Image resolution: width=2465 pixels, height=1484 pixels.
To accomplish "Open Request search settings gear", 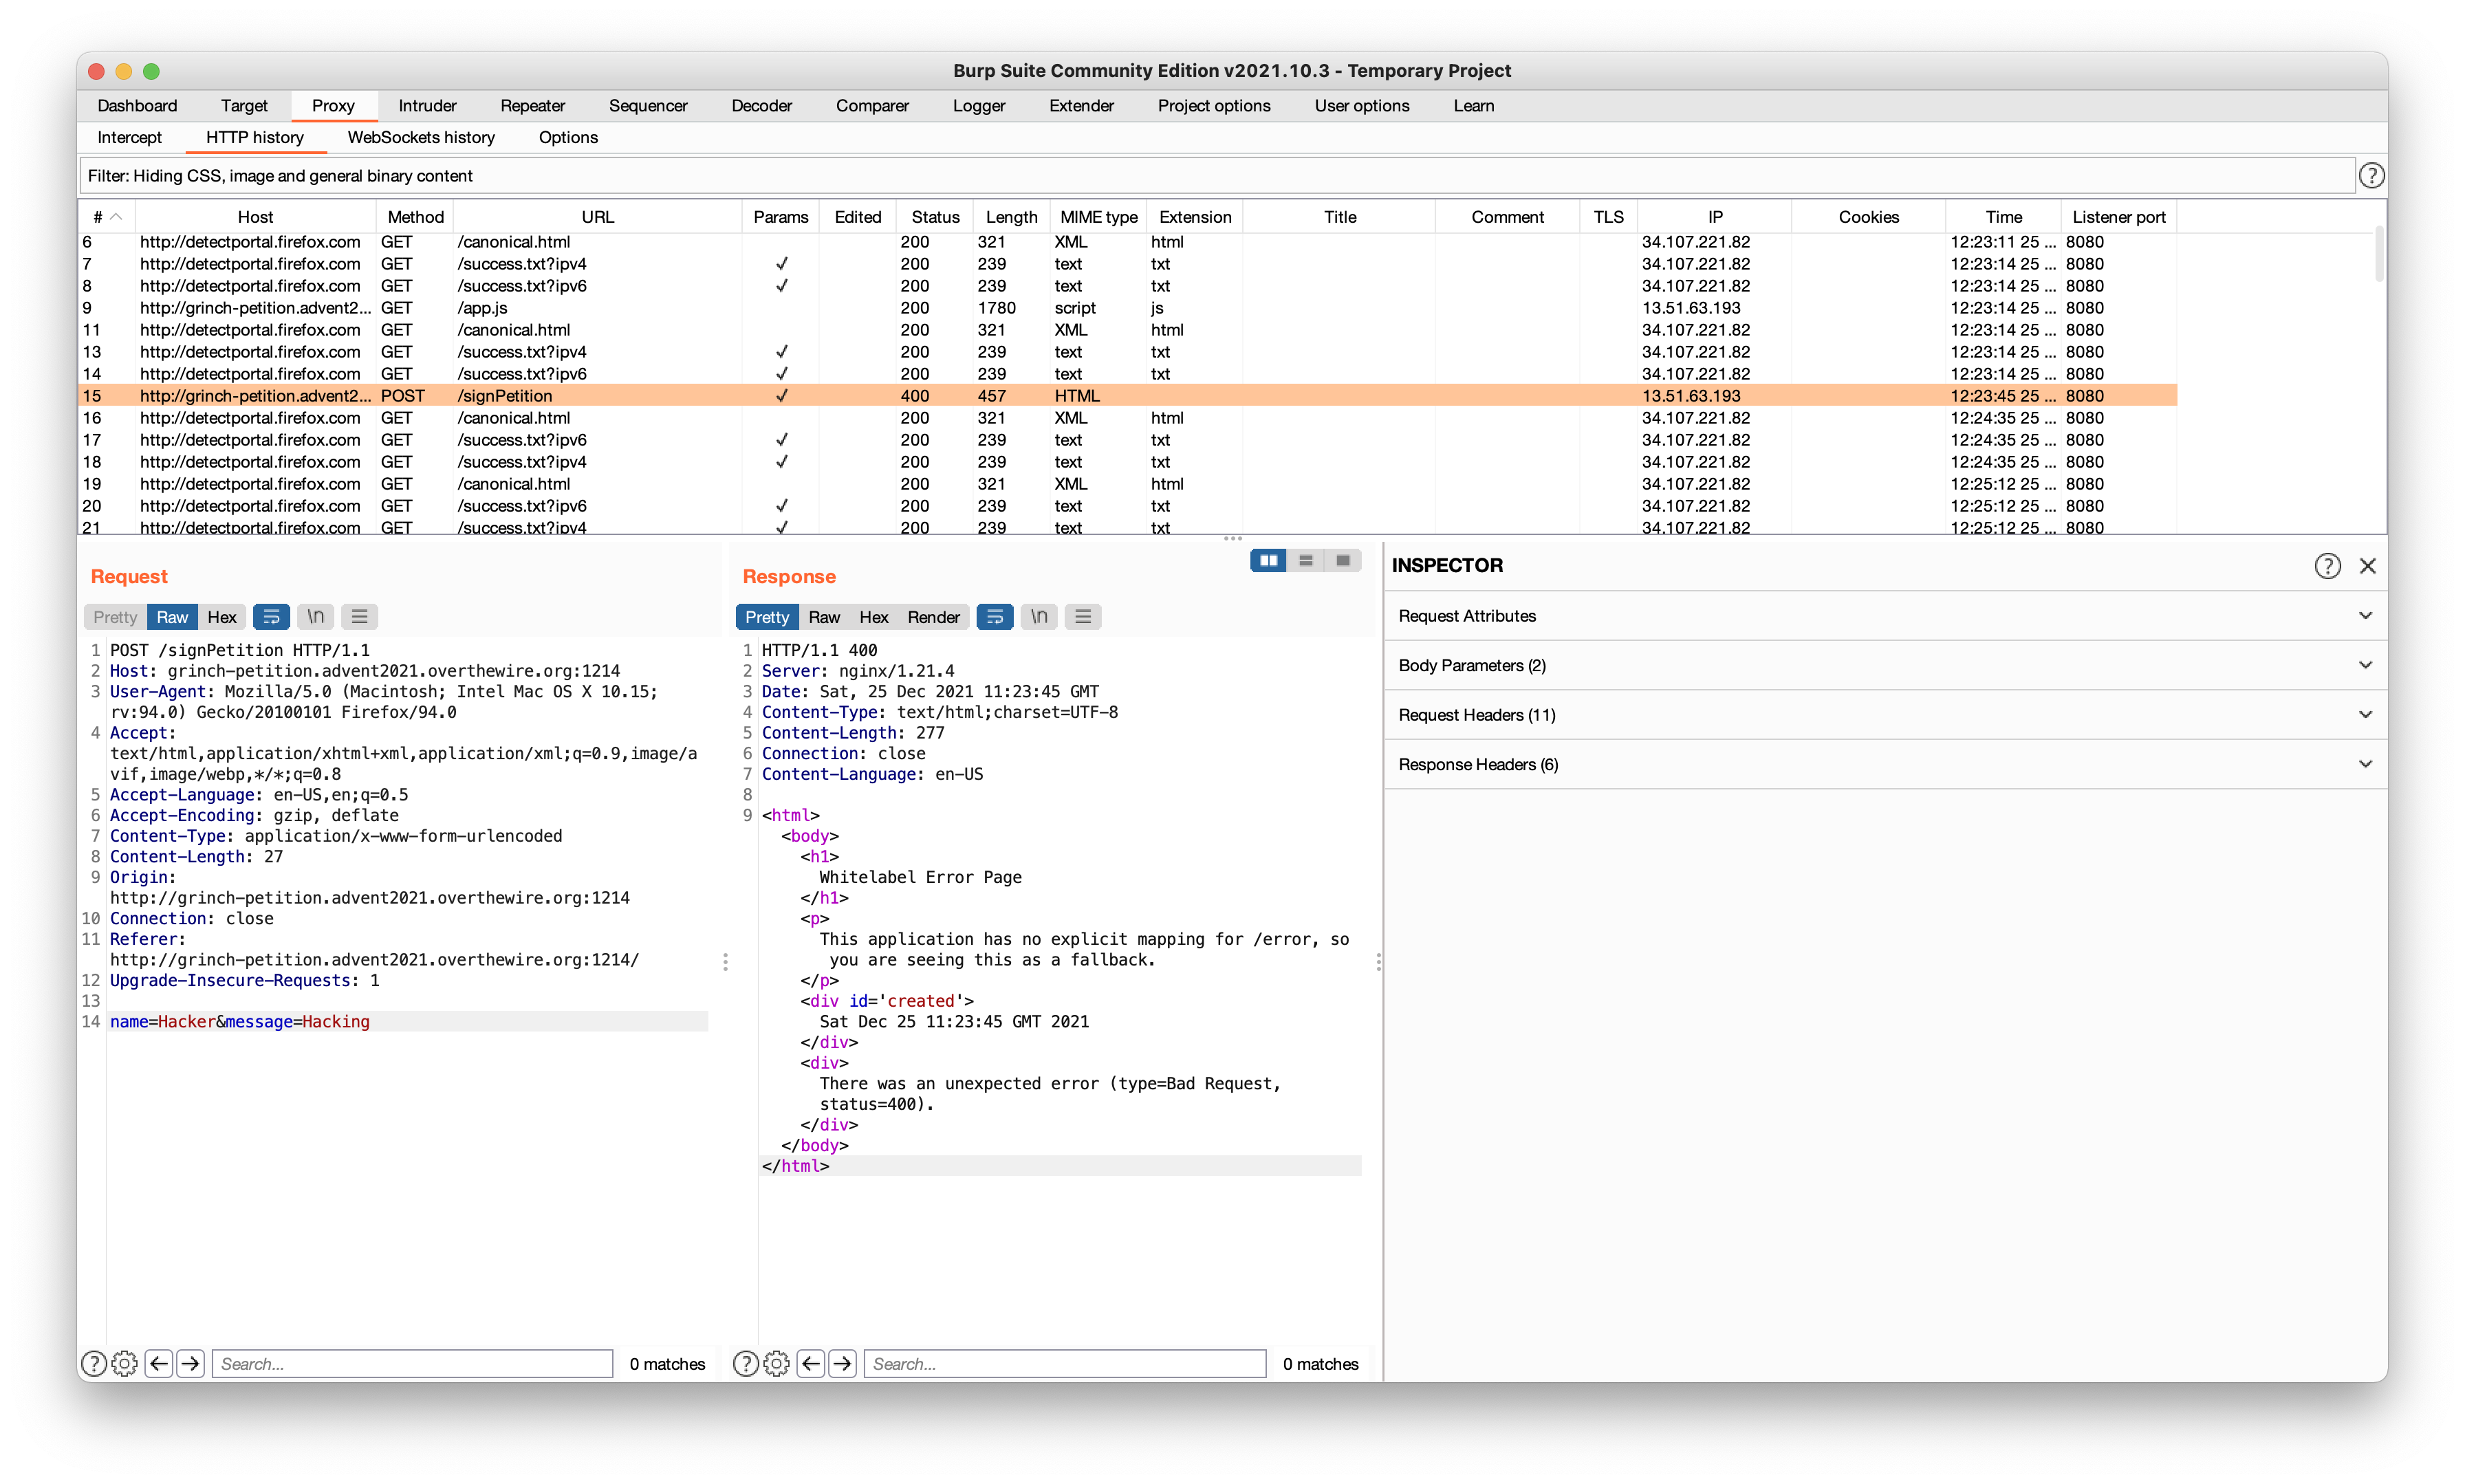I will tap(124, 1363).
